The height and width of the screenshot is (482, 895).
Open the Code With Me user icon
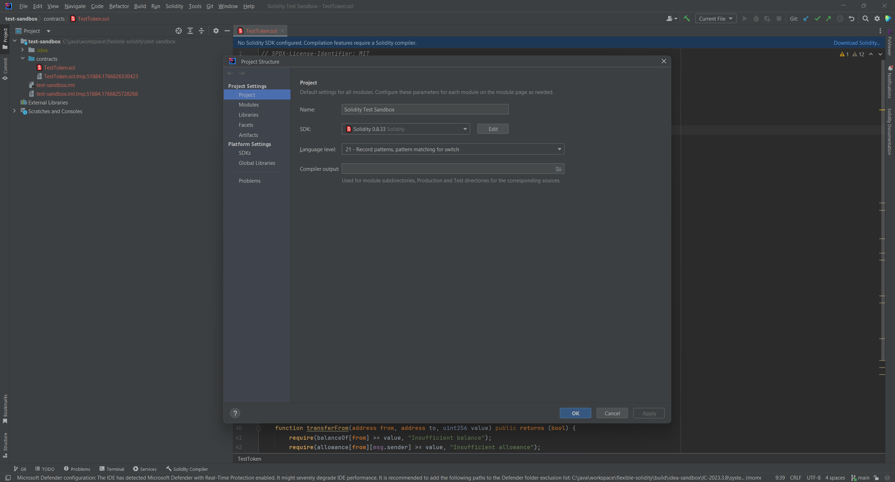pyautogui.click(x=672, y=19)
